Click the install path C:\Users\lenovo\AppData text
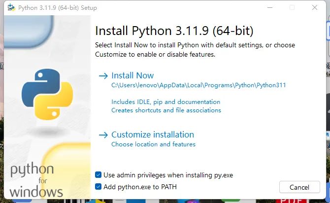Viewport: 330px width, 203px height. tap(198, 85)
